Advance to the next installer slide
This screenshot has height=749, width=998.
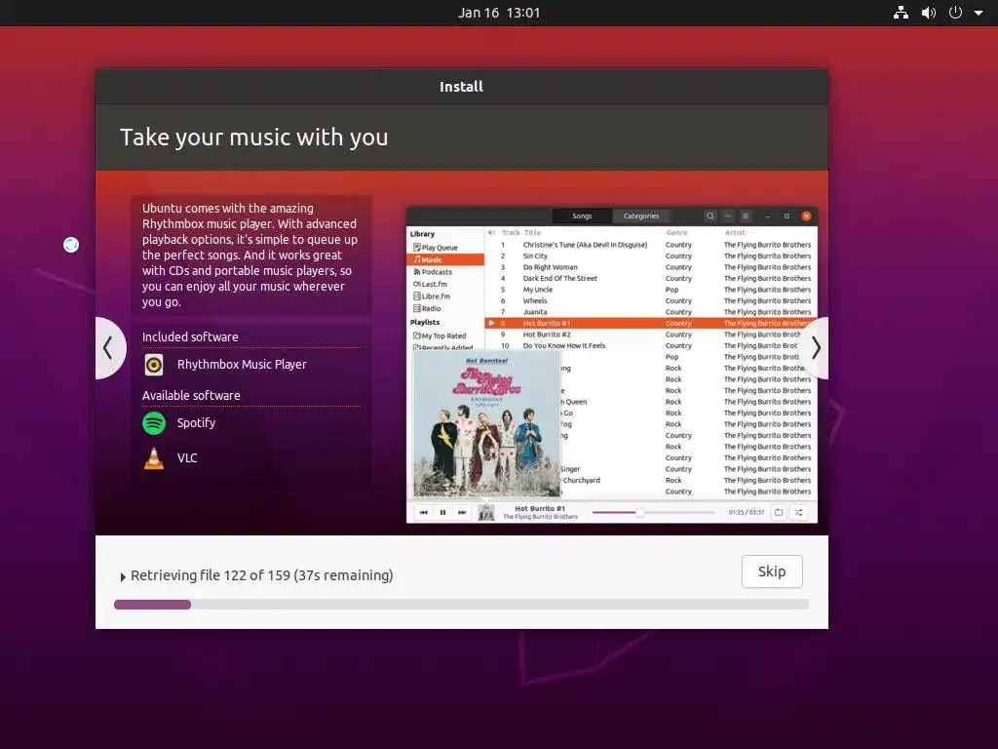tap(815, 348)
